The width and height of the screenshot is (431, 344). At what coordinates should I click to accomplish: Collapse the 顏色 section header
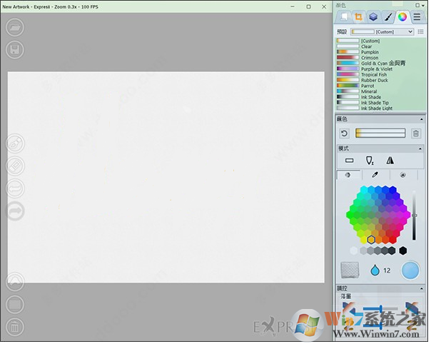point(380,118)
